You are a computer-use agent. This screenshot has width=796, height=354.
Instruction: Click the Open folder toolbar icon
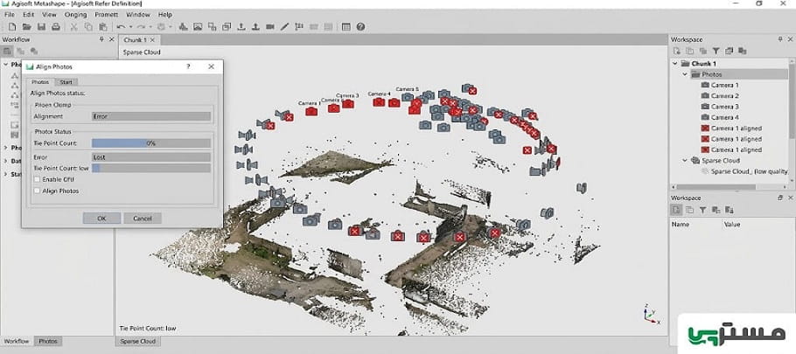click(27, 27)
